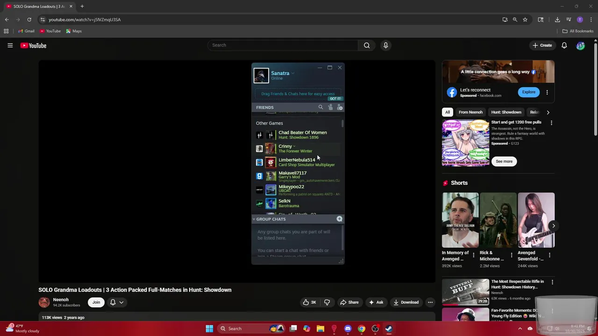This screenshot has width=598, height=336.
Task: Switch to the SOLO Grandma Loadouts browser tab
Action: pyautogui.click(x=39, y=7)
